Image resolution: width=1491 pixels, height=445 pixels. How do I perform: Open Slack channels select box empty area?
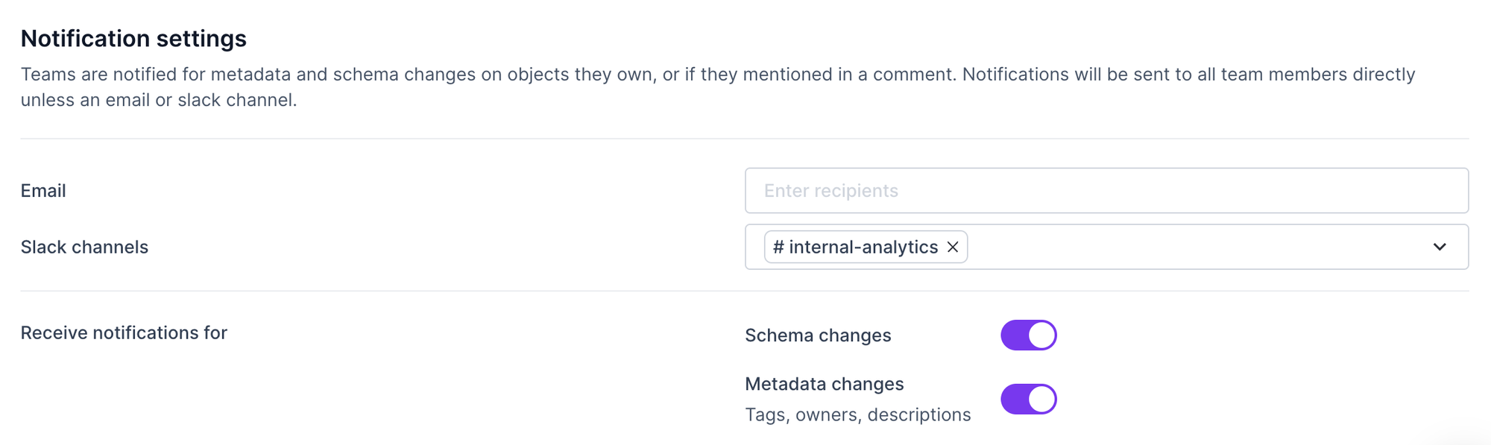tap(1193, 247)
